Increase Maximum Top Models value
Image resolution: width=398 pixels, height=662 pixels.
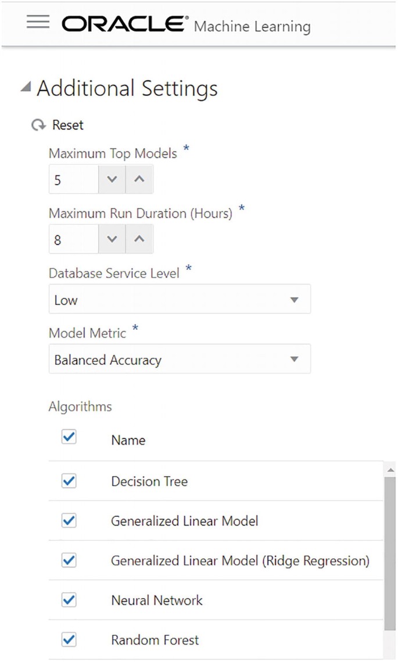139,180
